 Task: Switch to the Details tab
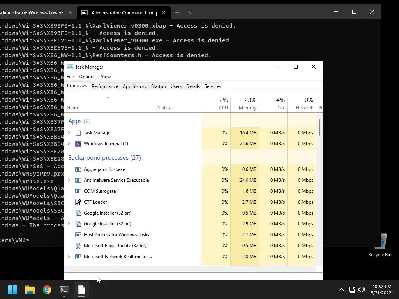193,86
